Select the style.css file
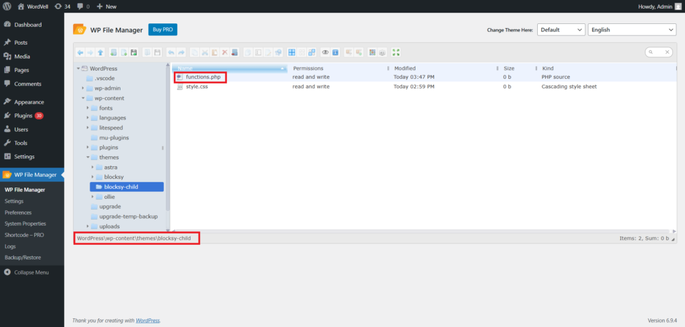 (197, 87)
